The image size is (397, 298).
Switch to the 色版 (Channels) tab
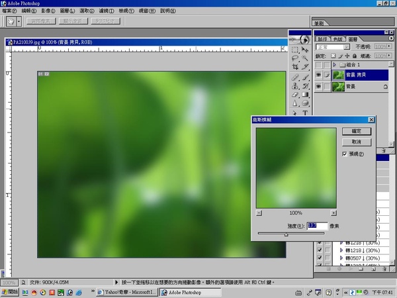click(338, 39)
